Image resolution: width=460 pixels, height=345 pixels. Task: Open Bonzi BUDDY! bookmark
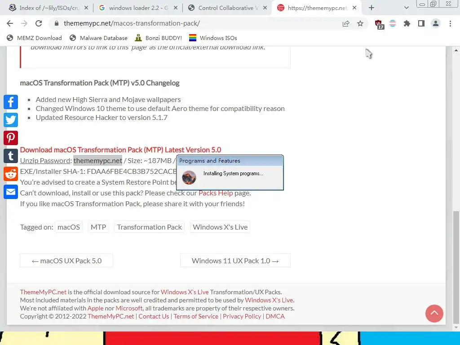(x=159, y=38)
